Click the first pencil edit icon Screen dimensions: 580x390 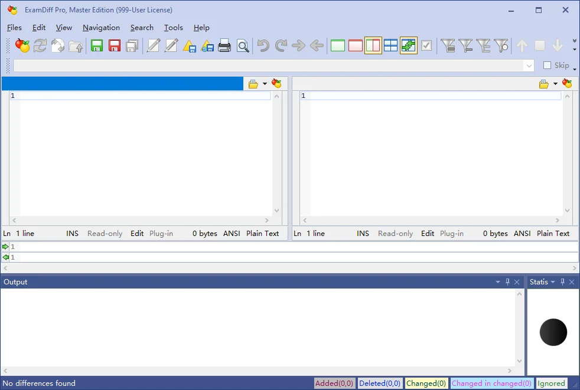point(153,46)
